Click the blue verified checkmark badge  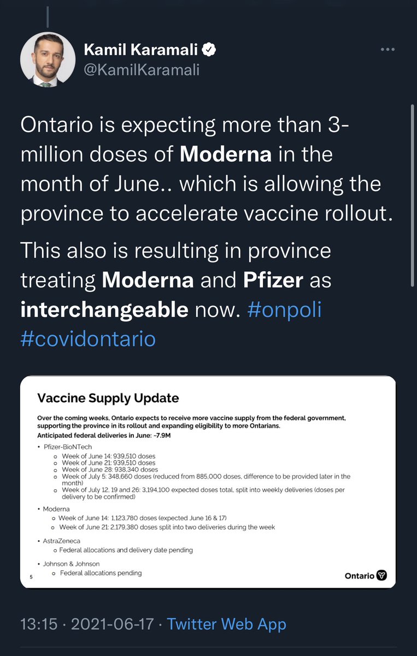[x=209, y=50]
